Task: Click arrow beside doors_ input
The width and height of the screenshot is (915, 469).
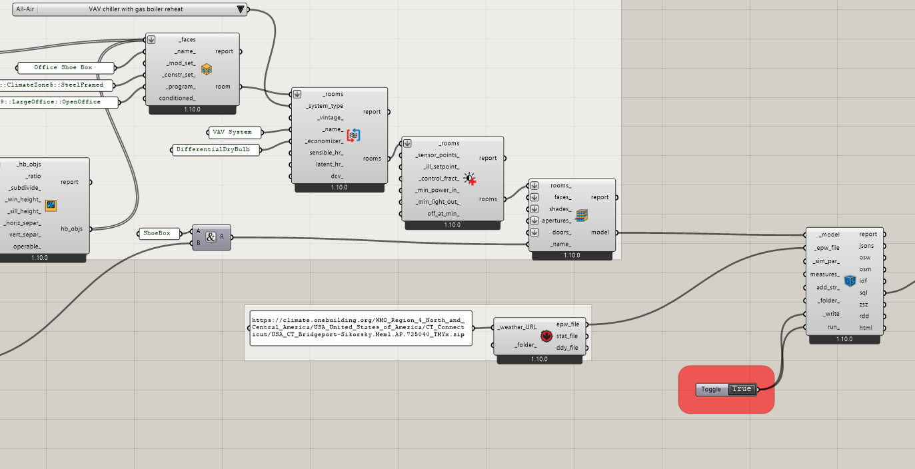Action: (x=534, y=233)
